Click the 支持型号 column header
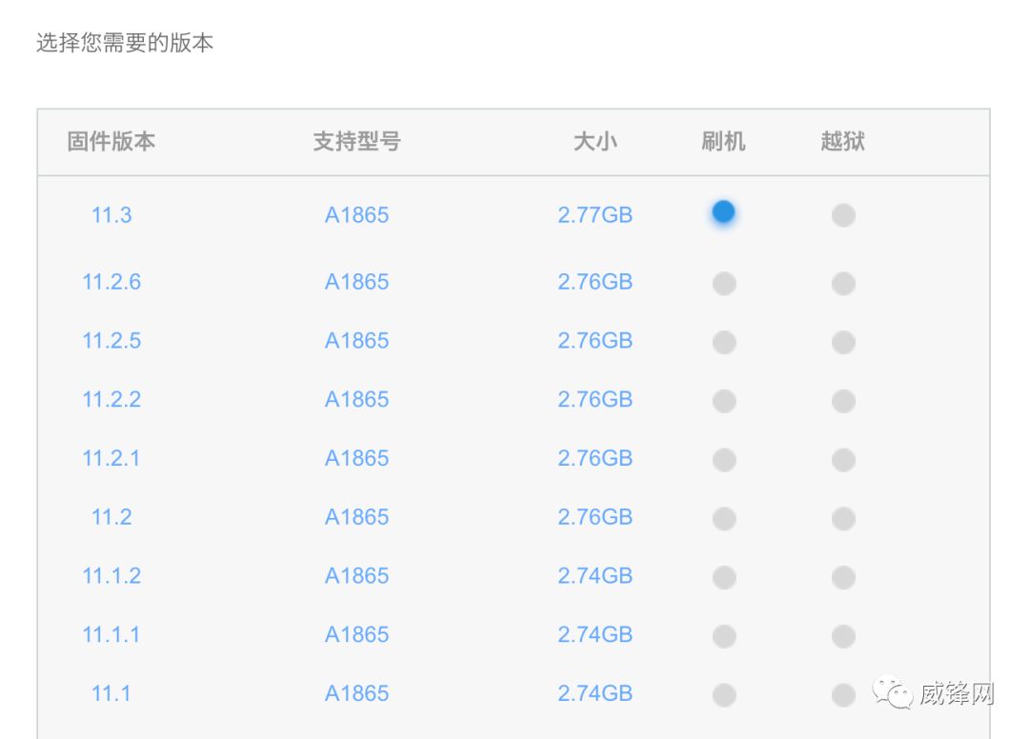The height and width of the screenshot is (739, 1029). (x=357, y=142)
